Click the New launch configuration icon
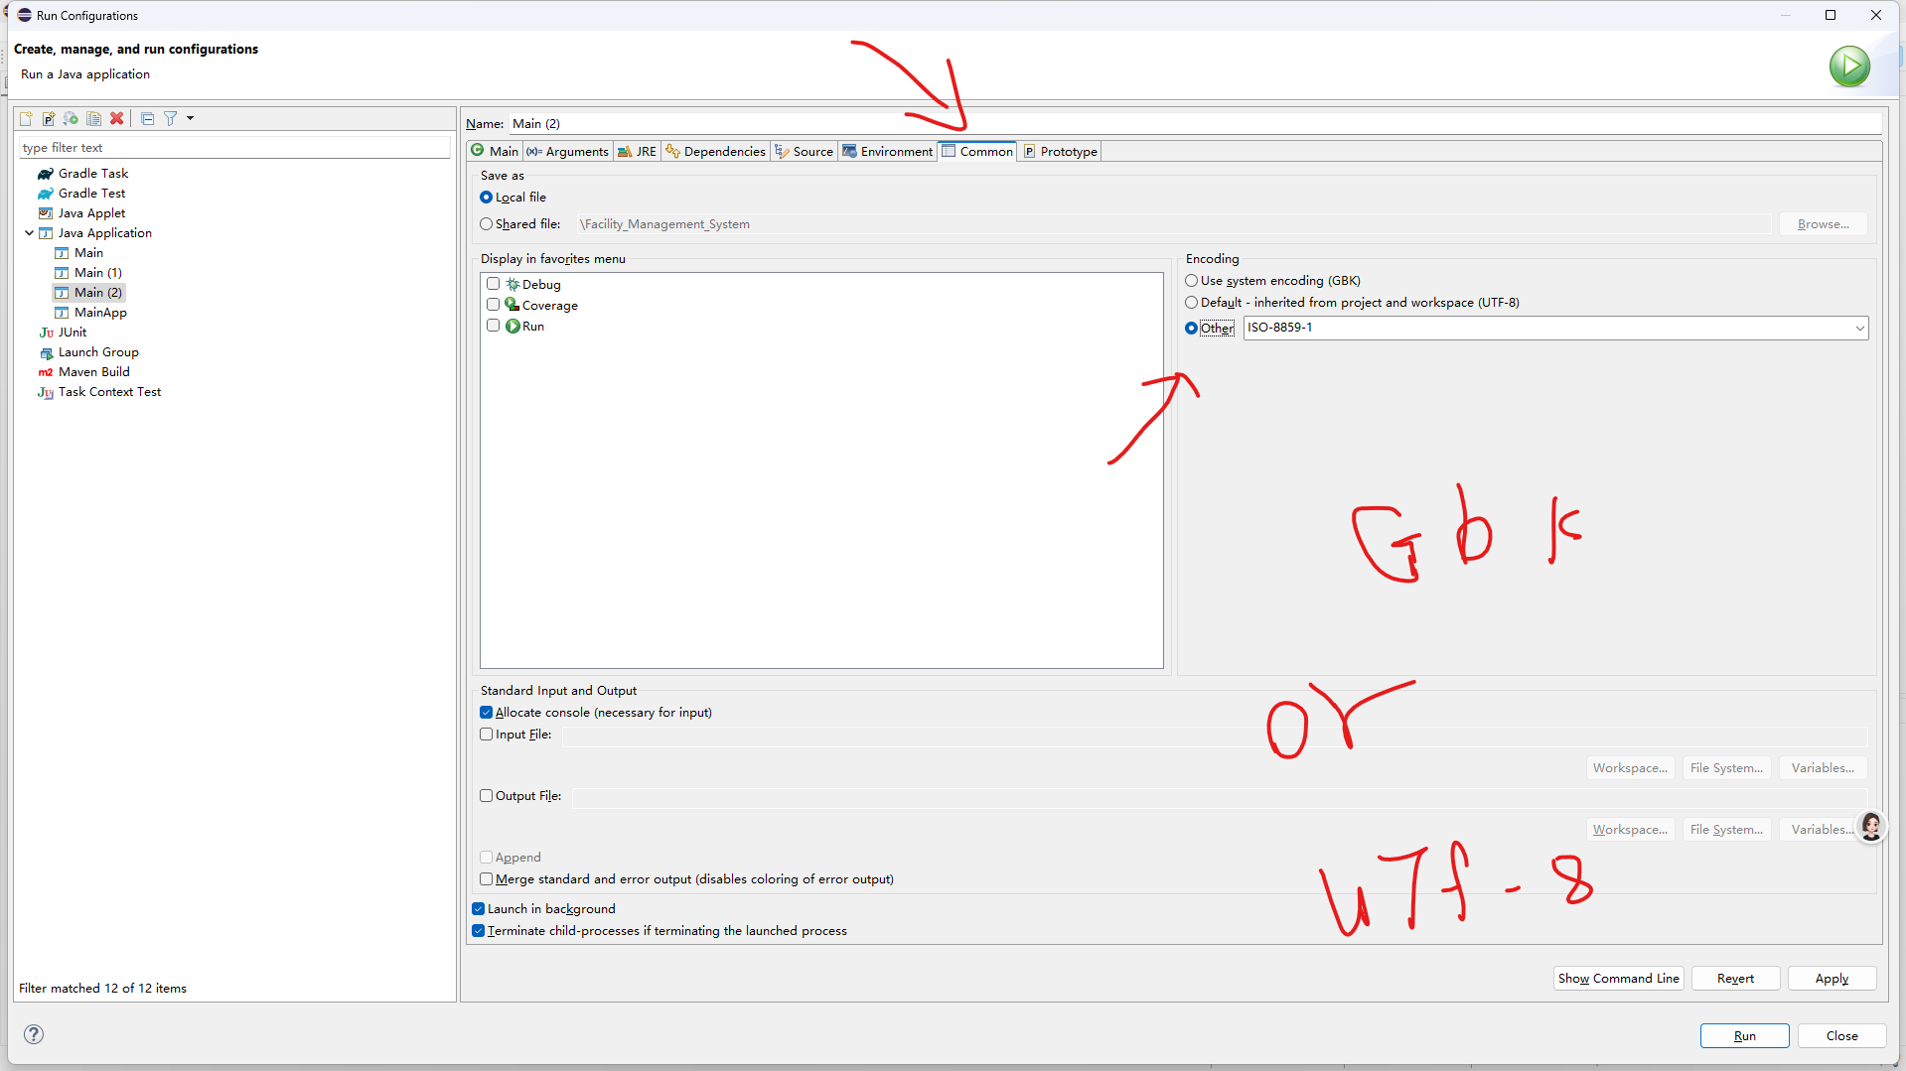 coord(26,119)
